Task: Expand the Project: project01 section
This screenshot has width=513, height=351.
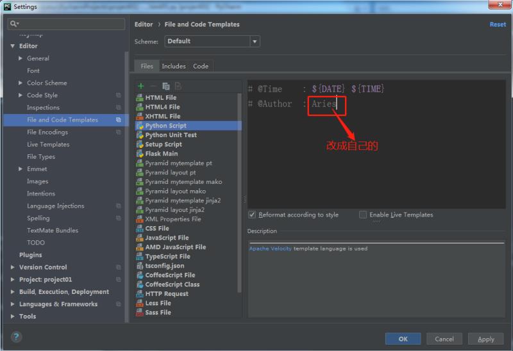Action: 12,279
